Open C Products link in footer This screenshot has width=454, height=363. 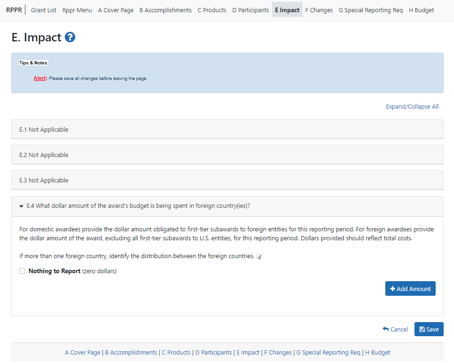(176, 352)
